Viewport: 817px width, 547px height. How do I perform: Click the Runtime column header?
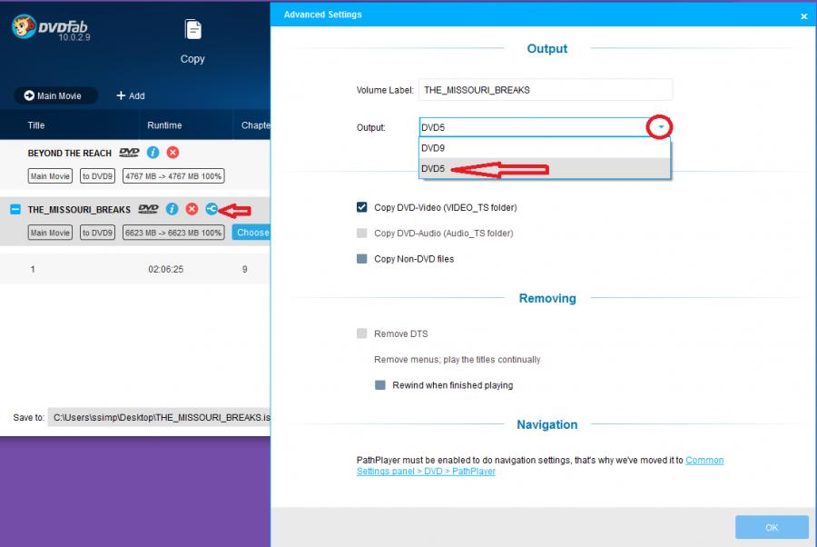(x=164, y=125)
